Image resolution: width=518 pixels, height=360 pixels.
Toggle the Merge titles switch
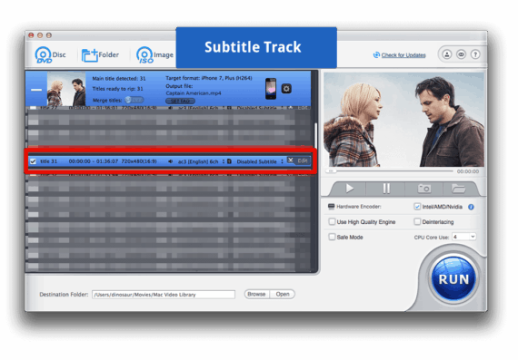[x=134, y=100]
